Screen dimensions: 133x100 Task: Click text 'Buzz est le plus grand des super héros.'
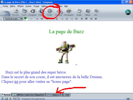(36, 72)
